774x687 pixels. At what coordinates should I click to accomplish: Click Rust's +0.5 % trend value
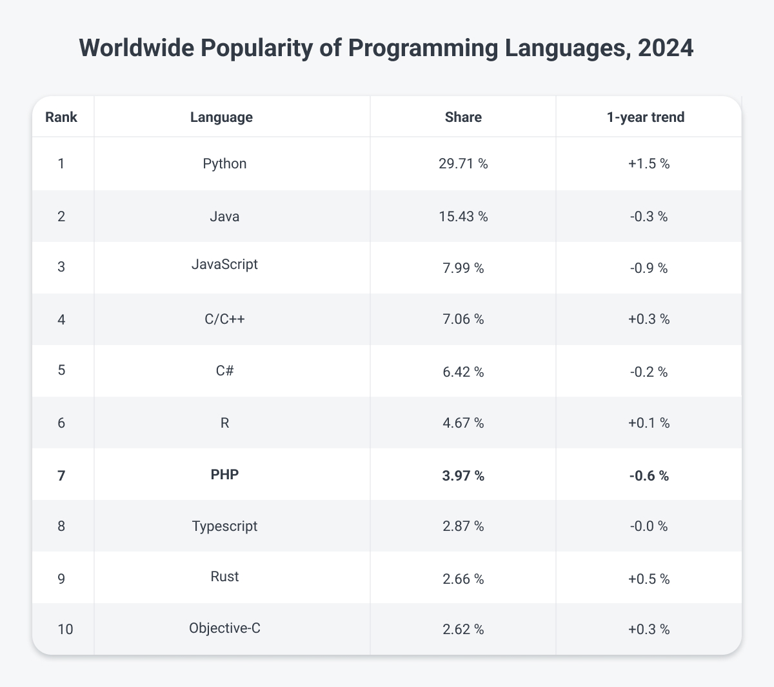point(648,579)
